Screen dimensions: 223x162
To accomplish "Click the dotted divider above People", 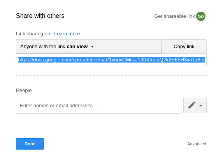I will (111, 75).
